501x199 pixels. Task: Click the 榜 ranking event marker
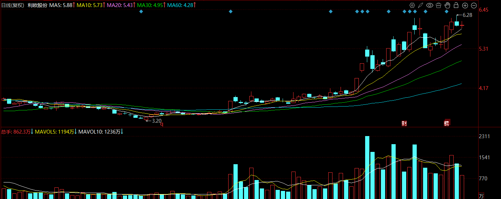point(447,123)
